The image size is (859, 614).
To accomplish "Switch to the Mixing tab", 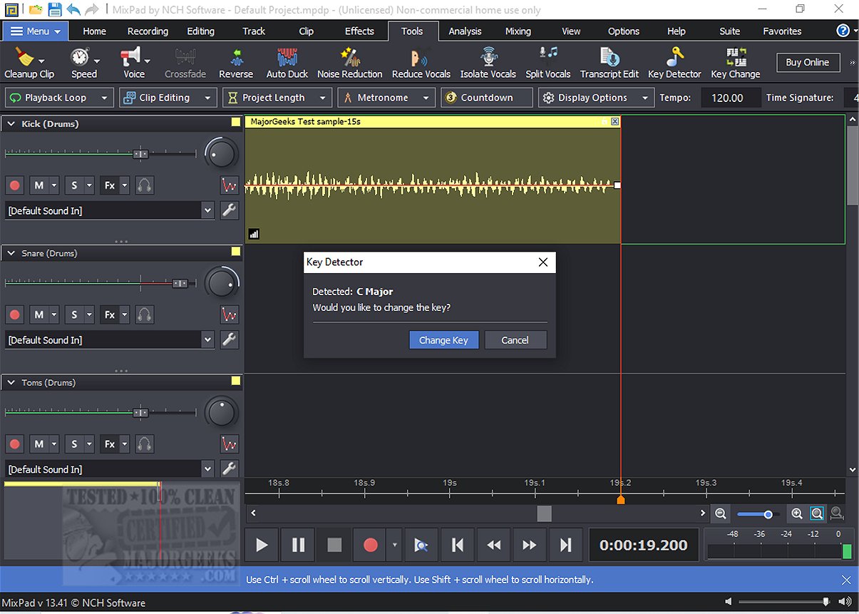I will (518, 31).
